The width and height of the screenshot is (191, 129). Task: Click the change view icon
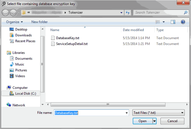(158, 22)
